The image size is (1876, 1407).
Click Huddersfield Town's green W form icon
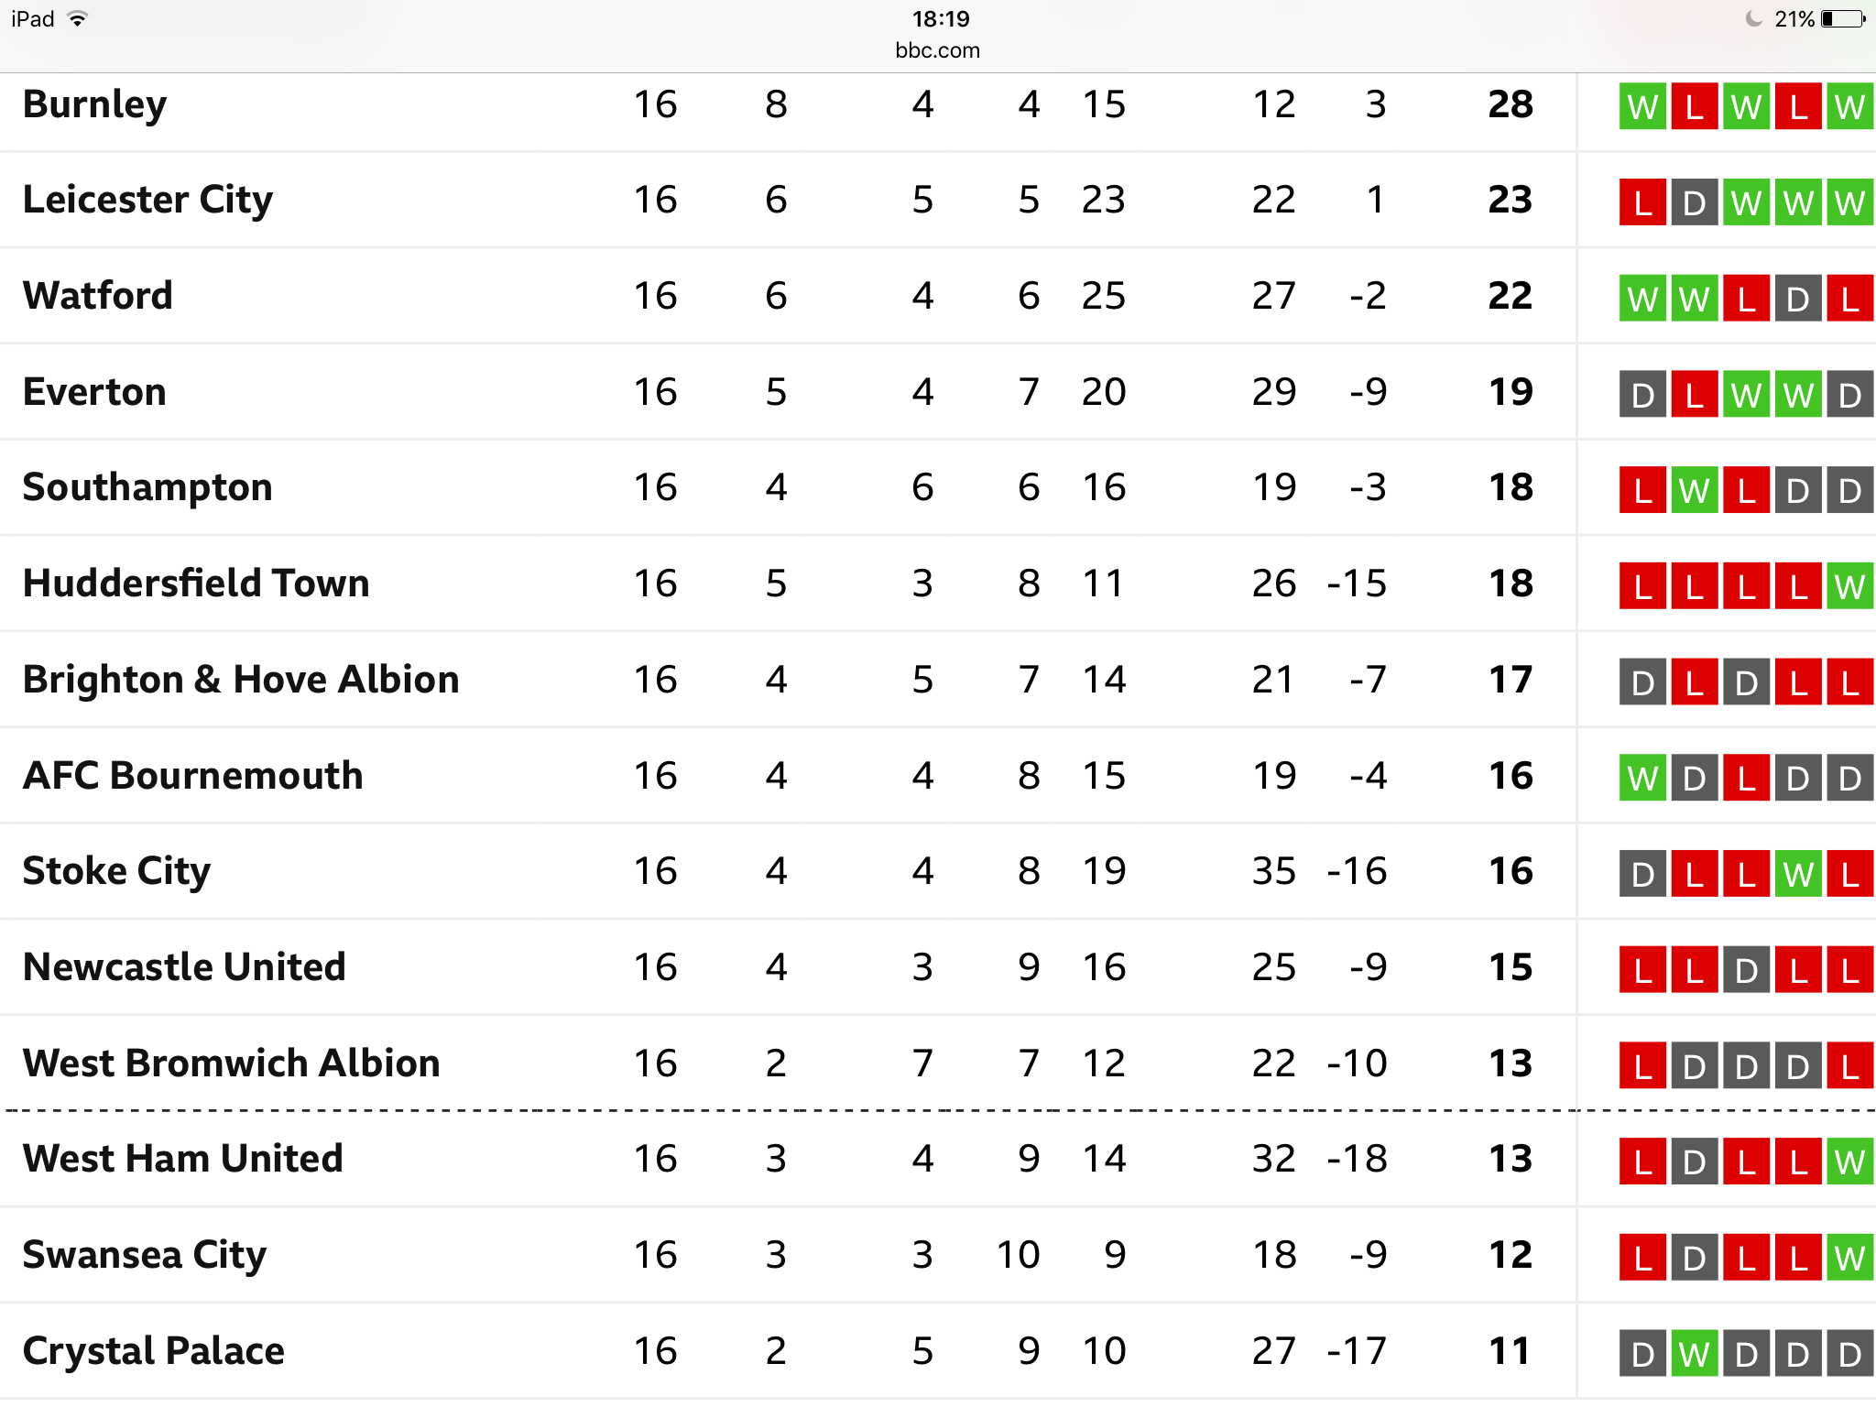pos(1850,586)
